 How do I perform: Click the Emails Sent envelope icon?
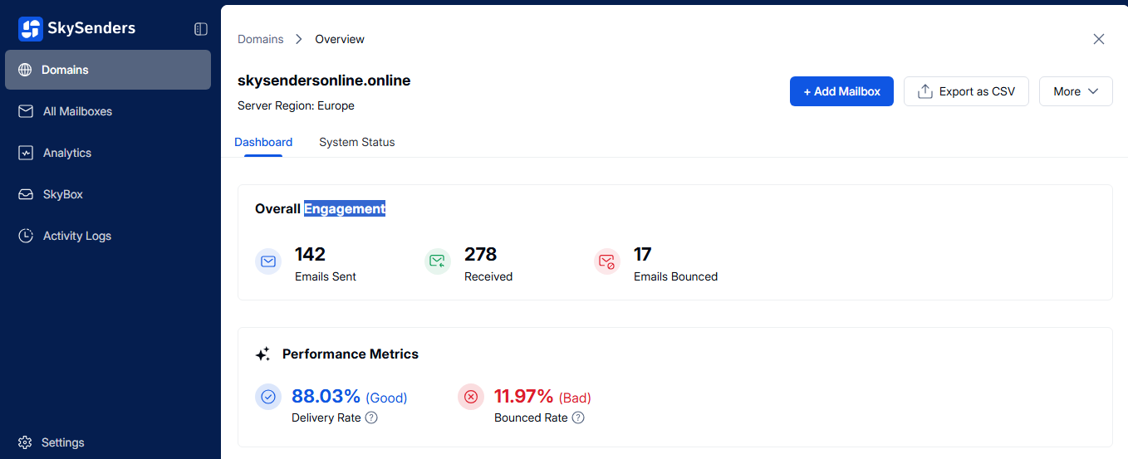[x=268, y=261]
